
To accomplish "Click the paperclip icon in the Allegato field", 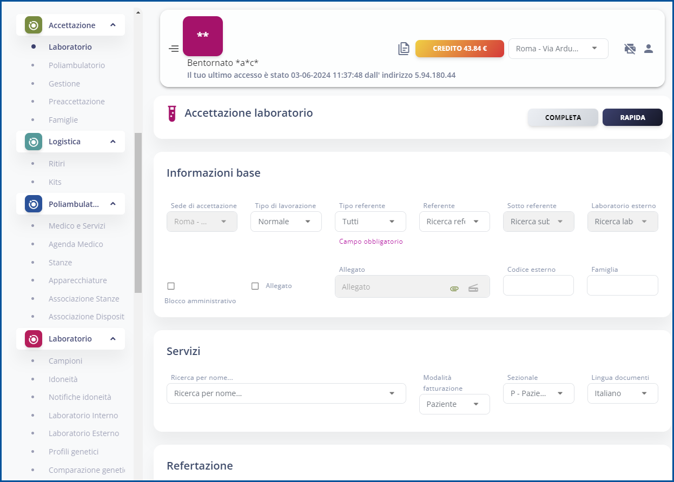I will 454,287.
